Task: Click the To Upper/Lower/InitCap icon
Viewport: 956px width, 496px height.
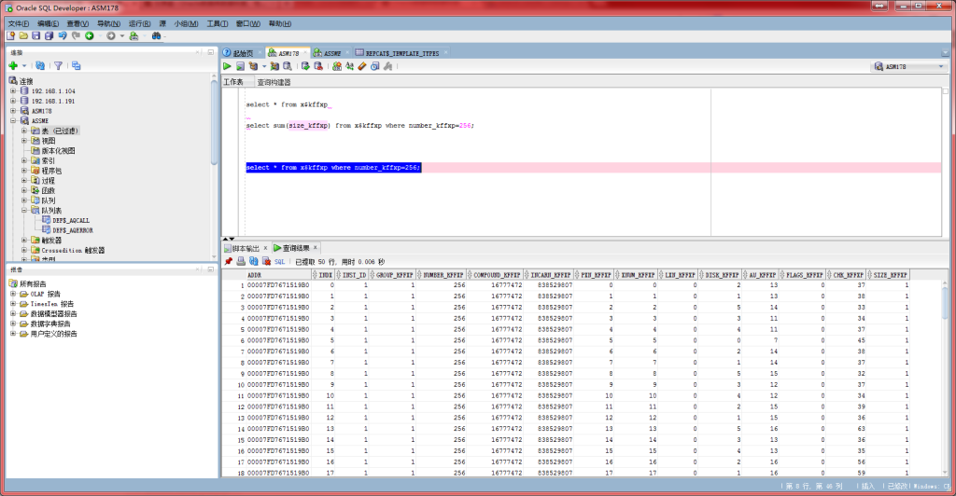Action: click(349, 66)
